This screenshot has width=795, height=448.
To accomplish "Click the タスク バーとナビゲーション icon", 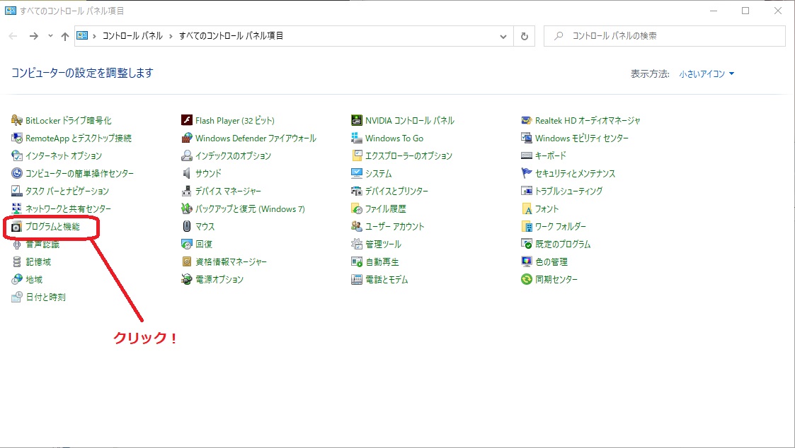I will [17, 191].
